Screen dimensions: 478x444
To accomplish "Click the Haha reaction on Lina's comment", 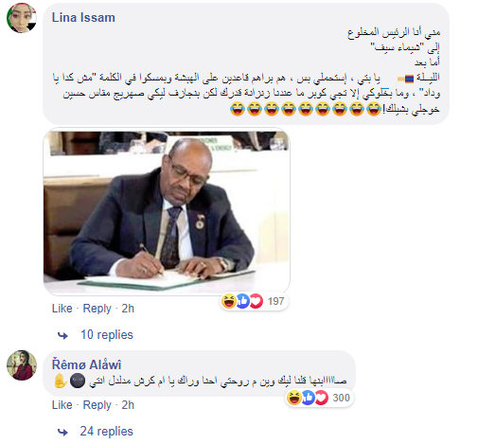I will 229,301.
